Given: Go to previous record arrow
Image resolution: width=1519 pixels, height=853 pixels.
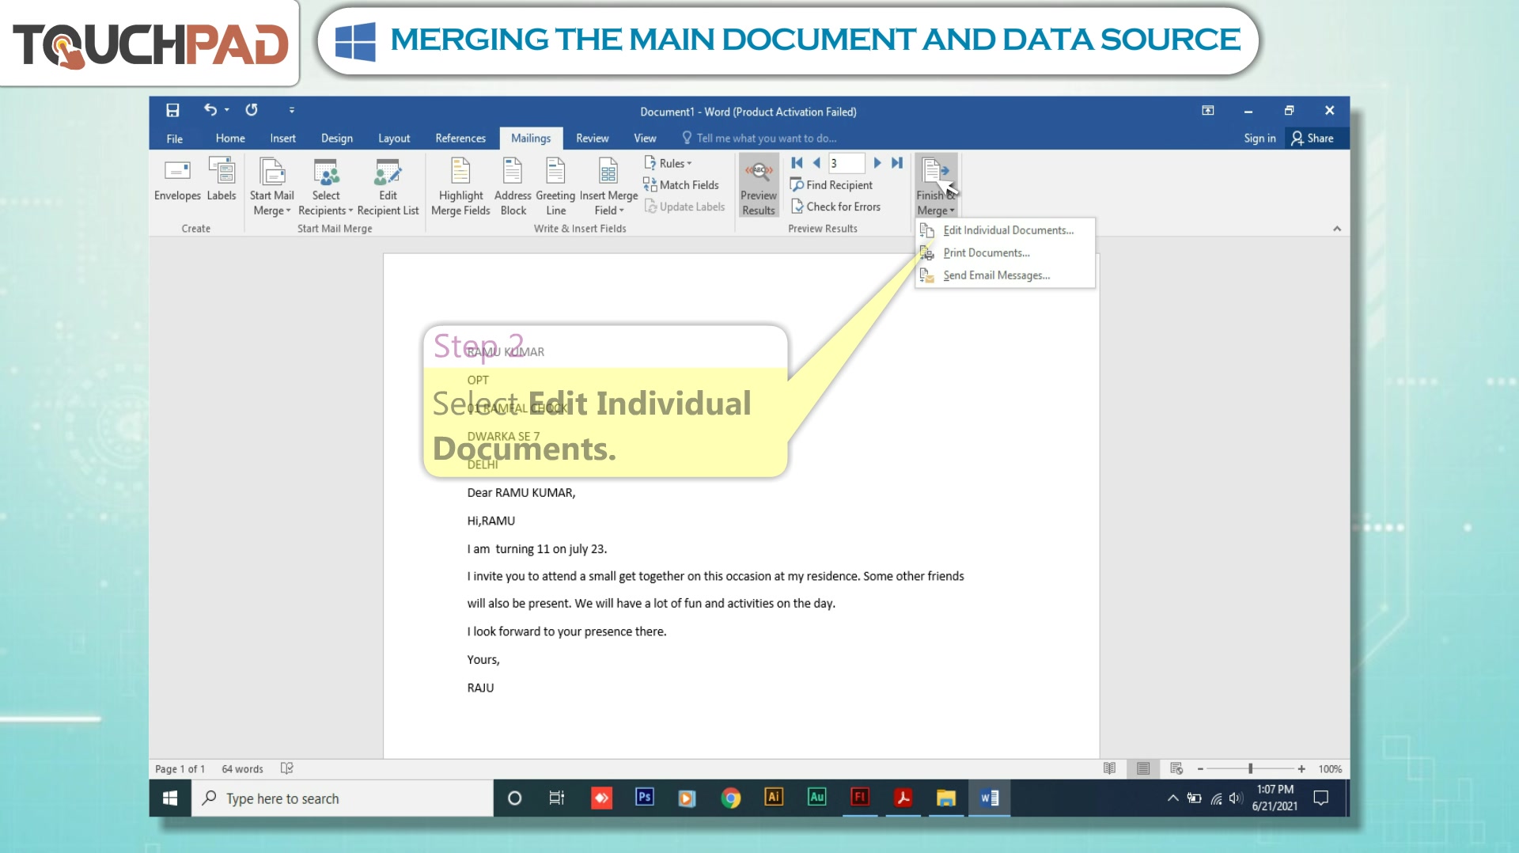Looking at the screenshot, I should (816, 163).
